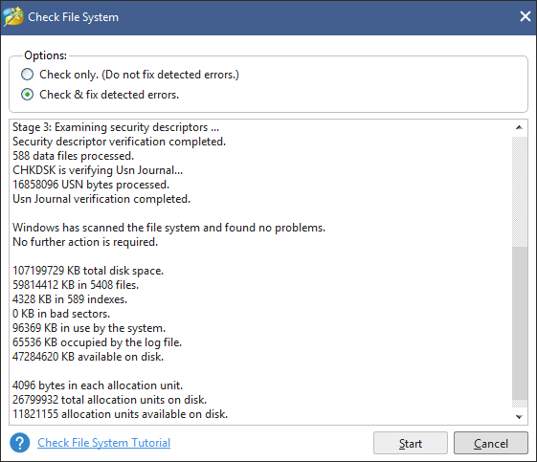Screen dimensions: 537x462
Task: Close the Check File System dialog
Action: (x=525, y=16)
